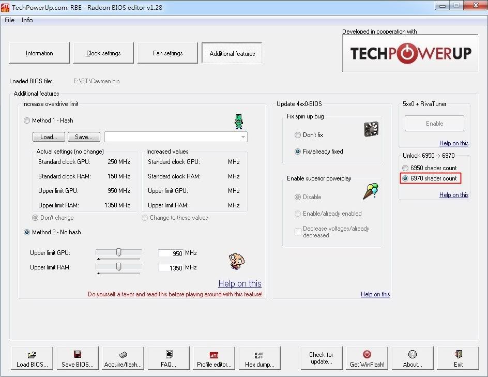The width and height of the screenshot is (488, 377).
Task: Switch to the Fan settings tab
Action: point(167,53)
